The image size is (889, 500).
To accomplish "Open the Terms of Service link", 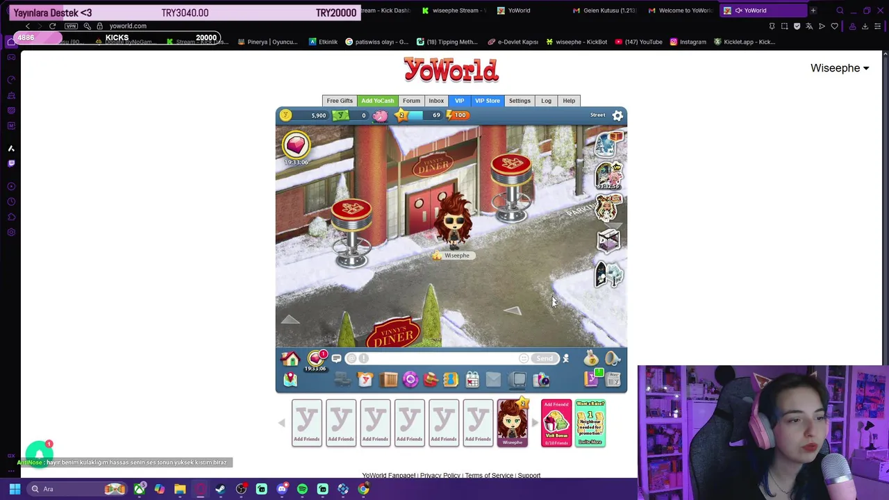I will (x=489, y=476).
